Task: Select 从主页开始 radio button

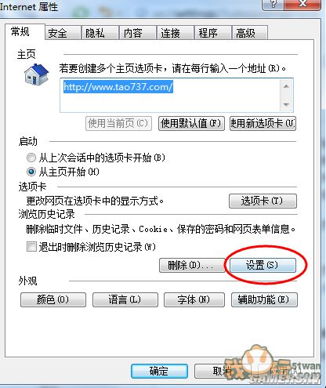Action: point(31,172)
